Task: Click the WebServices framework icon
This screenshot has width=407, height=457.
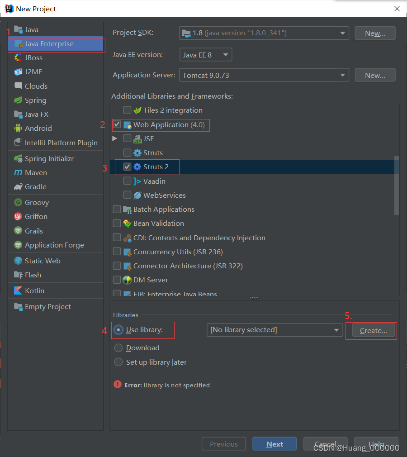Action: [137, 195]
